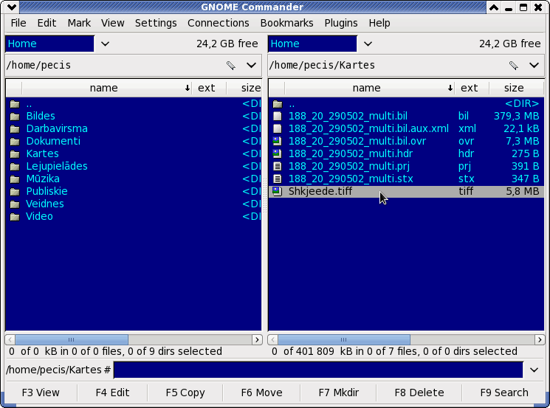Open the Connections menu
550x408 pixels.
click(219, 23)
